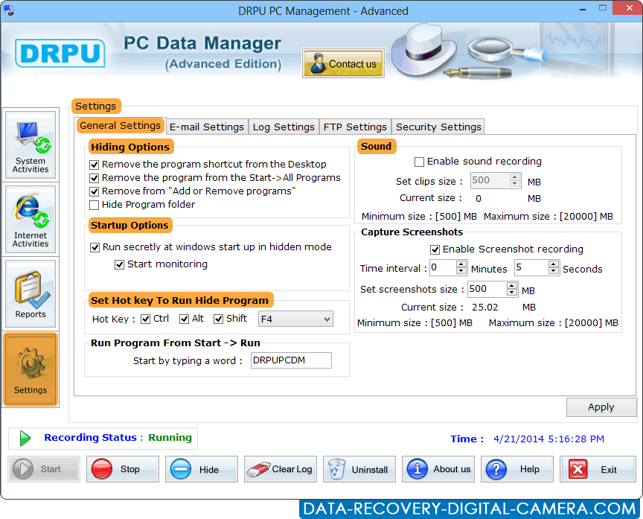Switch to E-mail Settings tab
643x519 pixels.
(207, 127)
